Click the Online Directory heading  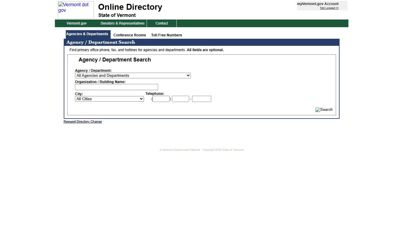[130, 7]
